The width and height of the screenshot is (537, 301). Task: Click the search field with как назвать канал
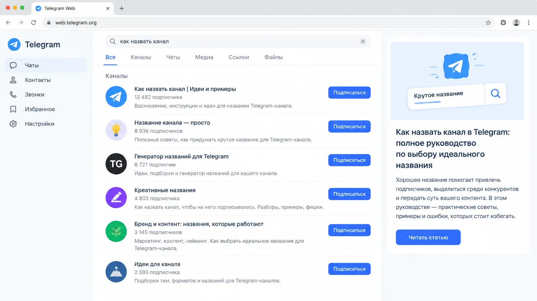[x=238, y=41]
